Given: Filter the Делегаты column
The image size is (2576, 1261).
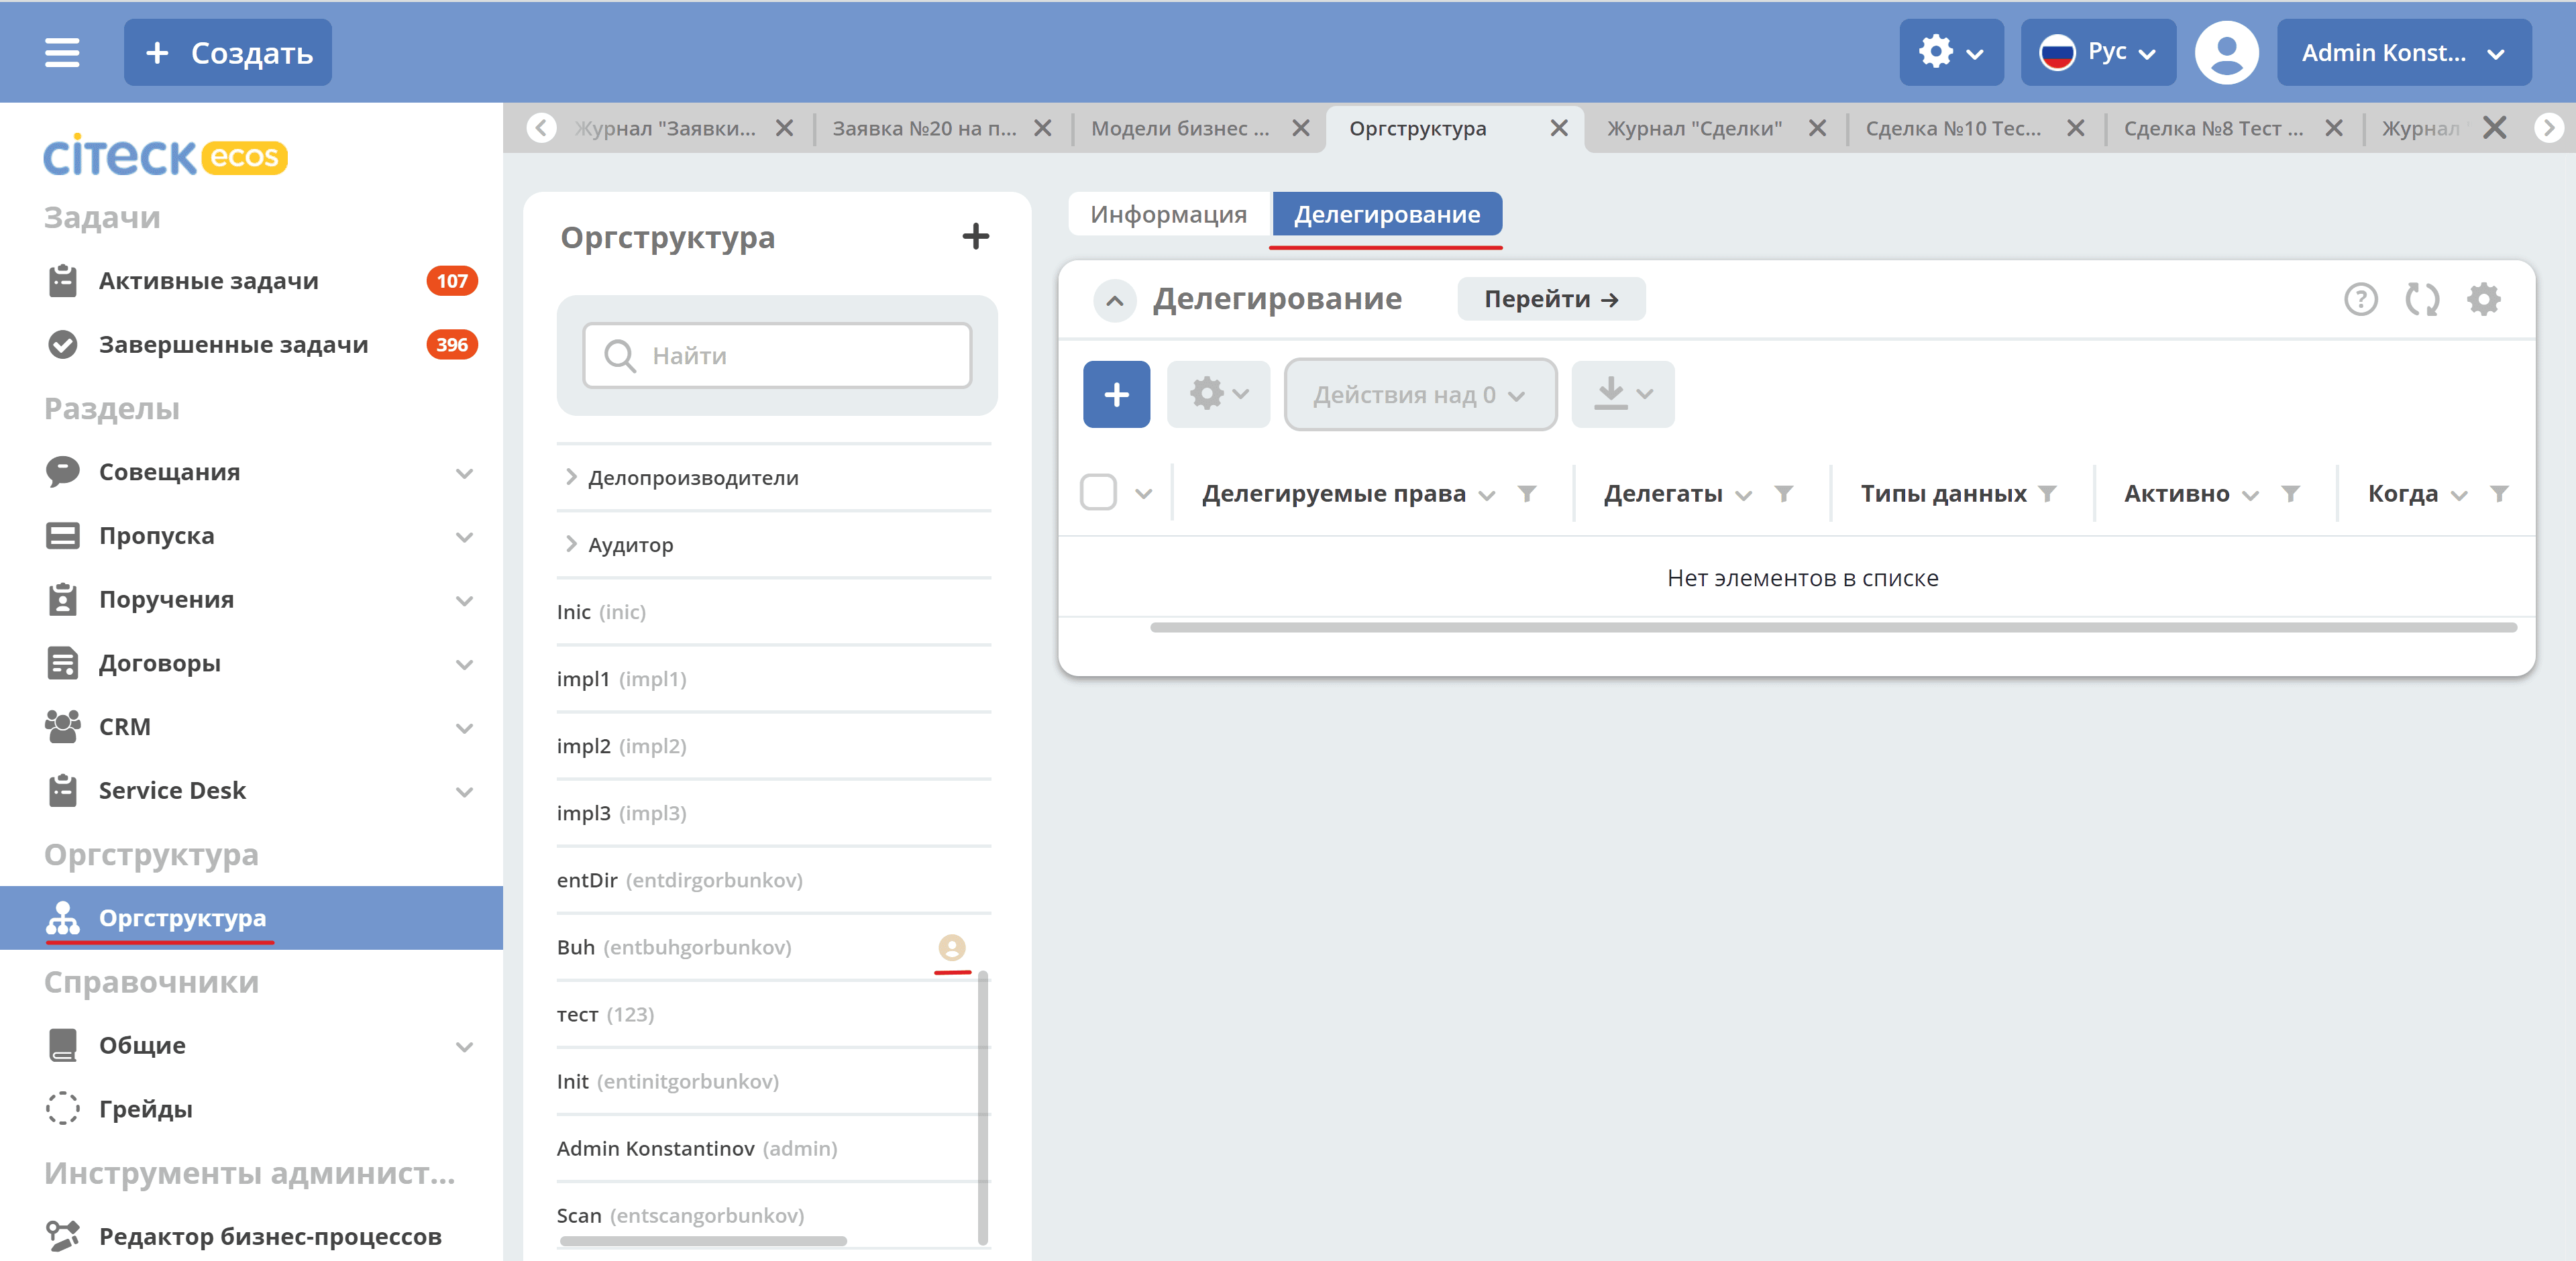Looking at the screenshot, I should pos(1783,494).
